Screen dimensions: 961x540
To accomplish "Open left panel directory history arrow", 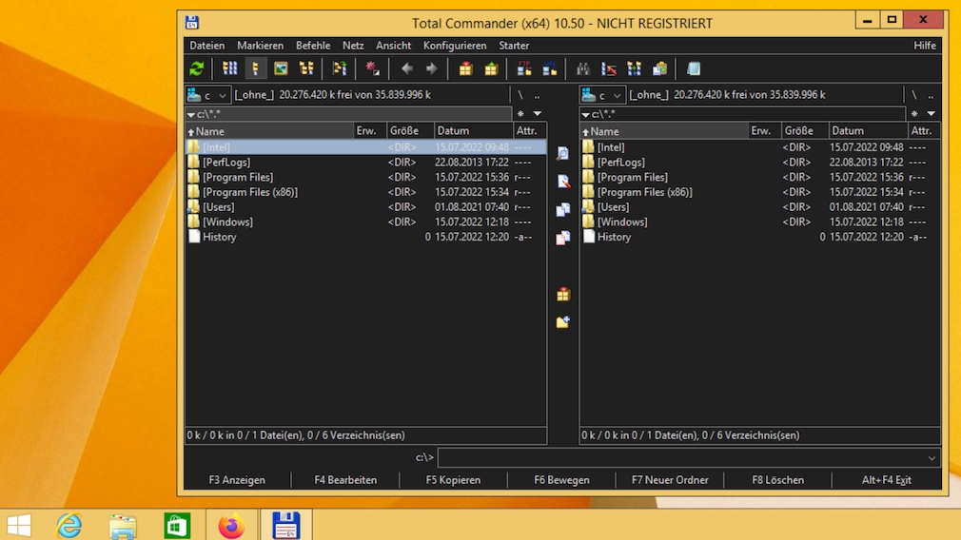I will [537, 113].
